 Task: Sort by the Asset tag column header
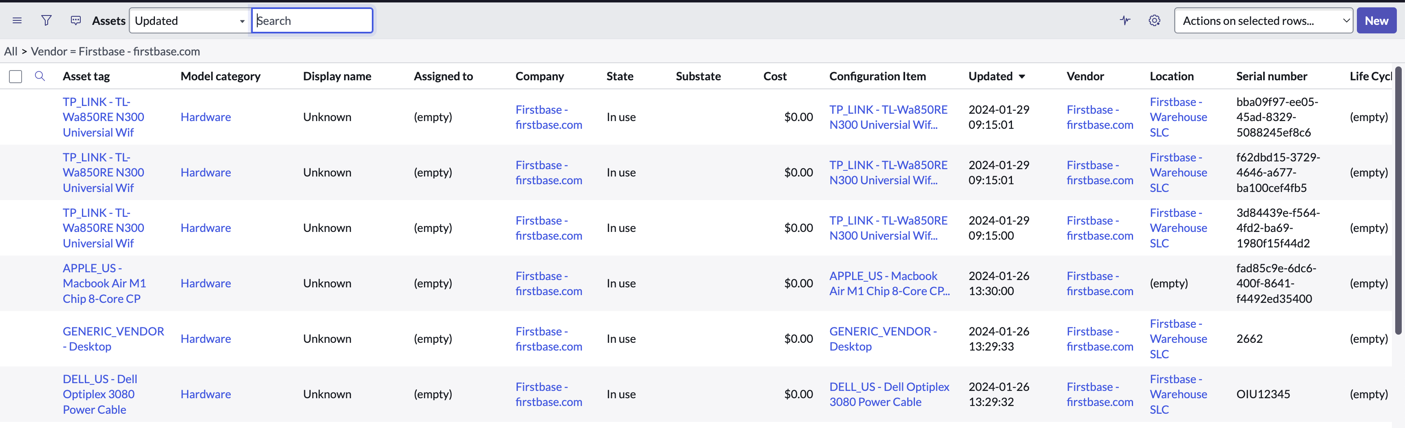(x=86, y=76)
